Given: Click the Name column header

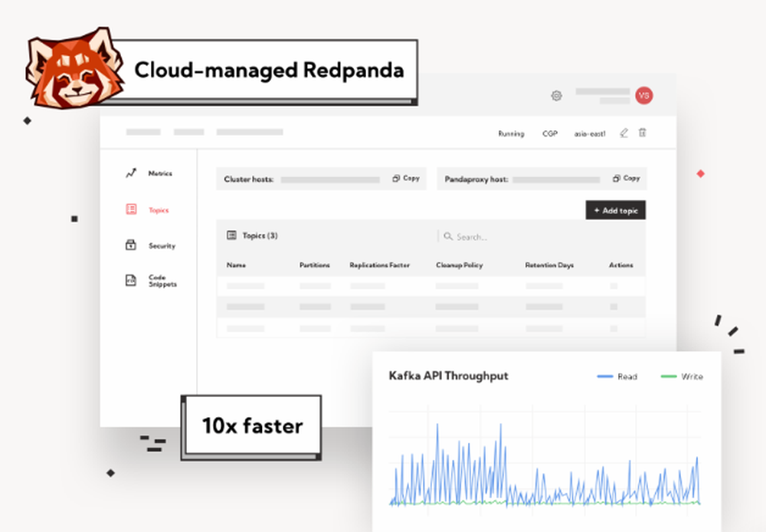Looking at the screenshot, I should [236, 265].
